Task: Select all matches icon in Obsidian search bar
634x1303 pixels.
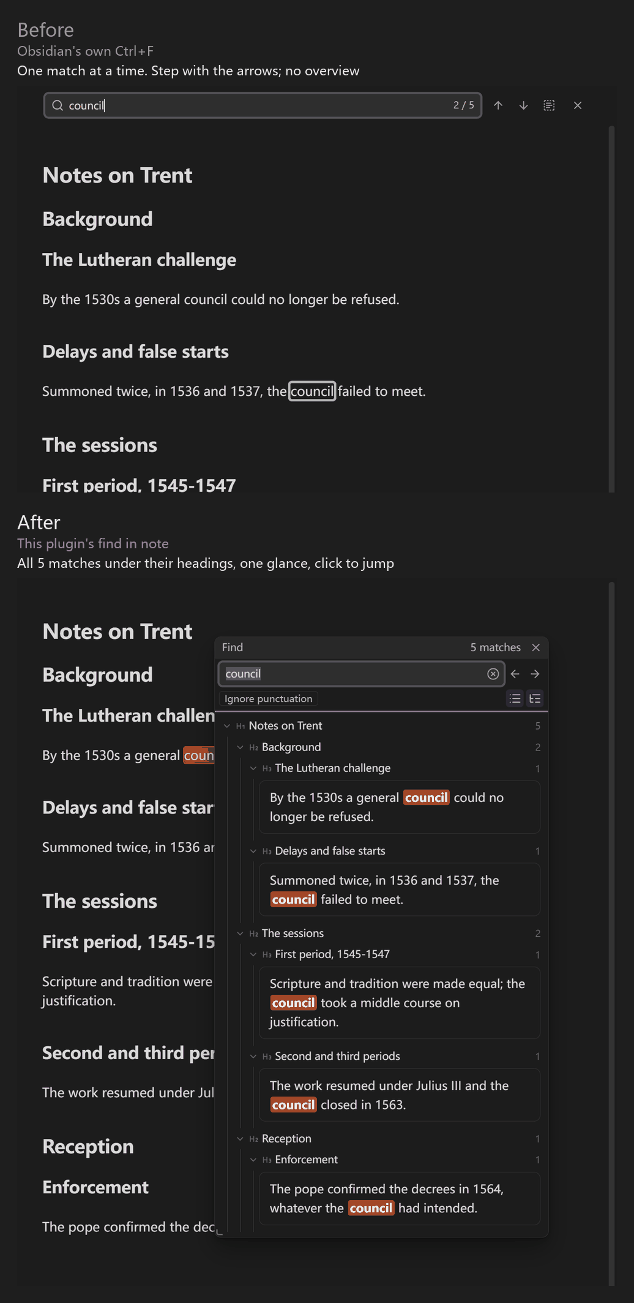Action: click(550, 105)
